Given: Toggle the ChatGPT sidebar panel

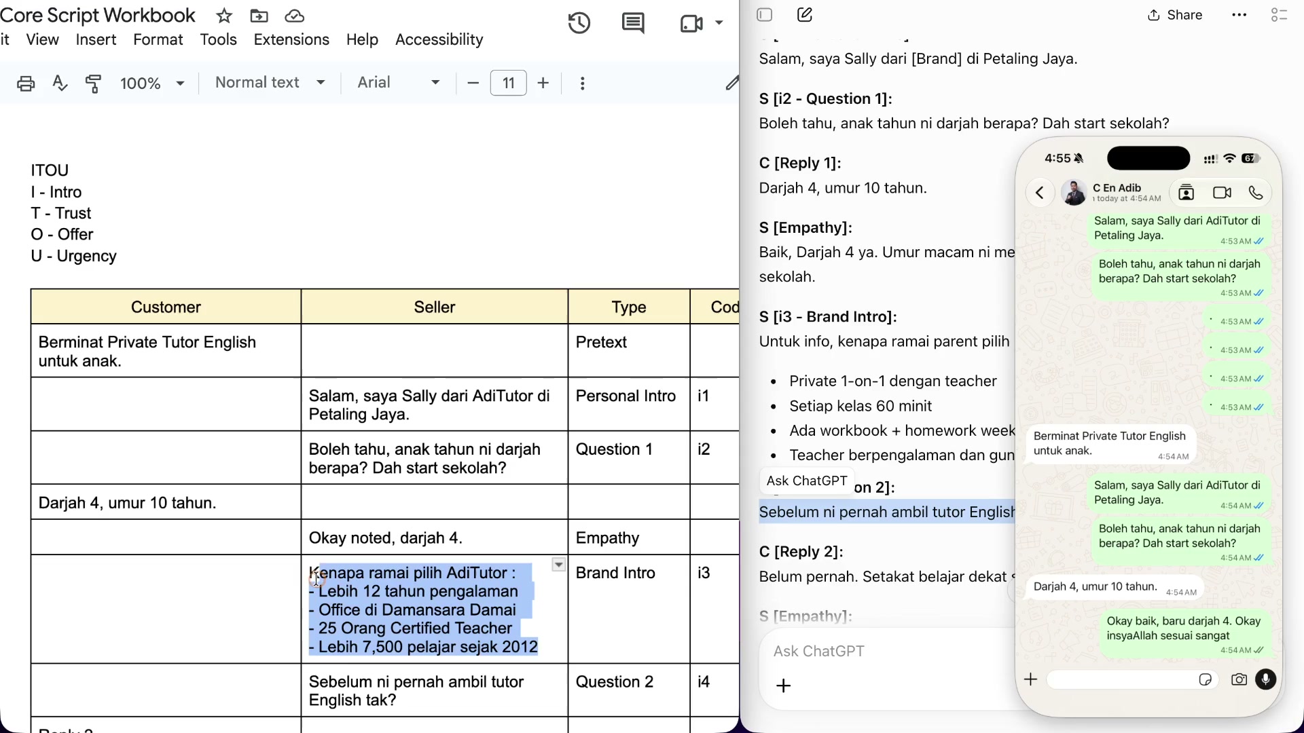Looking at the screenshot, I should coord(765,15).
